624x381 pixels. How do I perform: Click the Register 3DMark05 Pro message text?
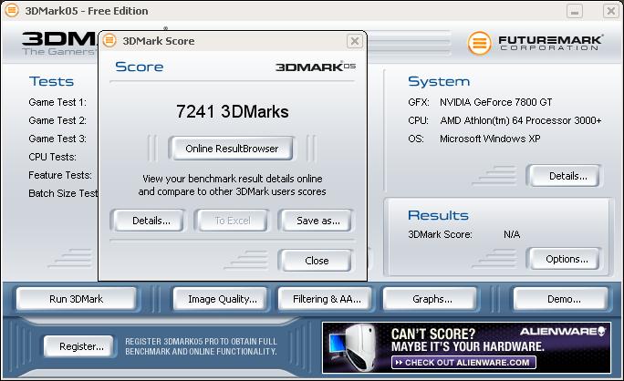201,346
